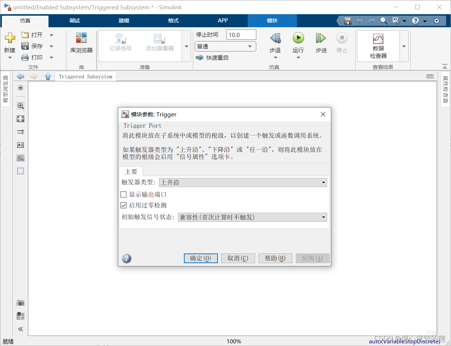Click the search magnifier in the quick access toolbar
This screenshot has width=451, height=346.
[384, 21]
